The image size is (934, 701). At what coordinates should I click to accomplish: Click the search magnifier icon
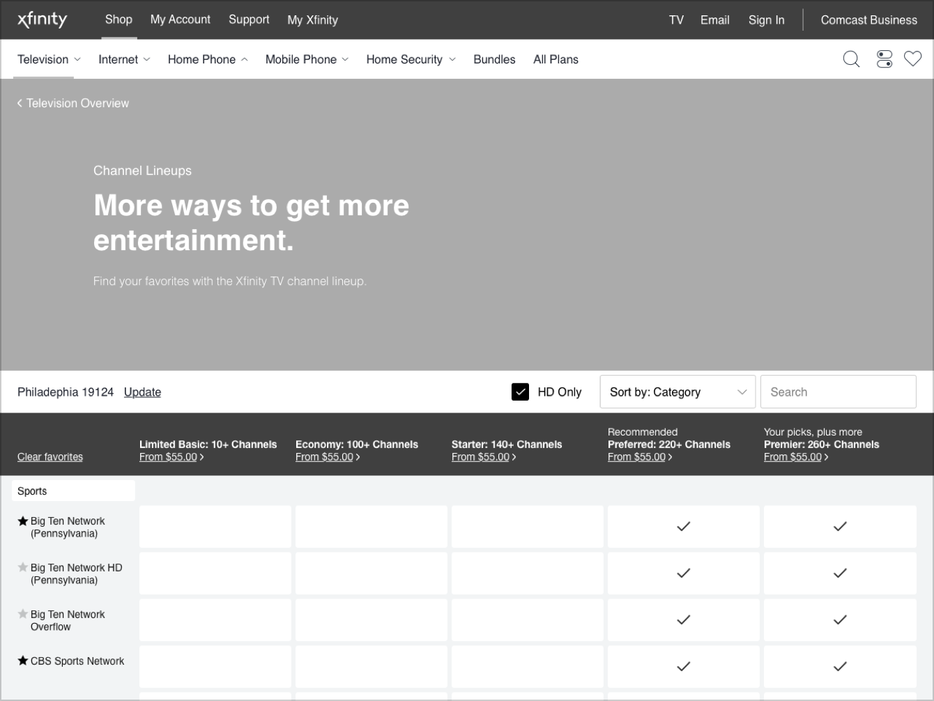851,59
